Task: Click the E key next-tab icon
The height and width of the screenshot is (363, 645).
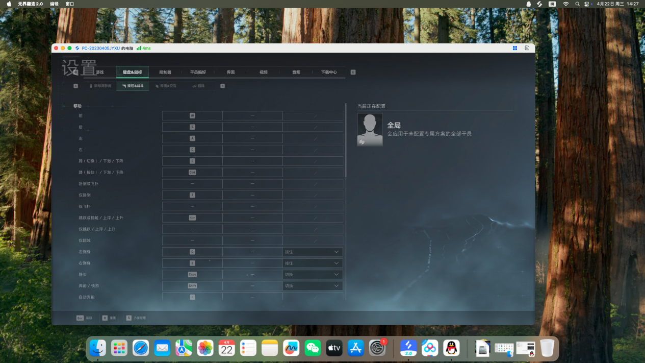Action: (x=353, y=72)
